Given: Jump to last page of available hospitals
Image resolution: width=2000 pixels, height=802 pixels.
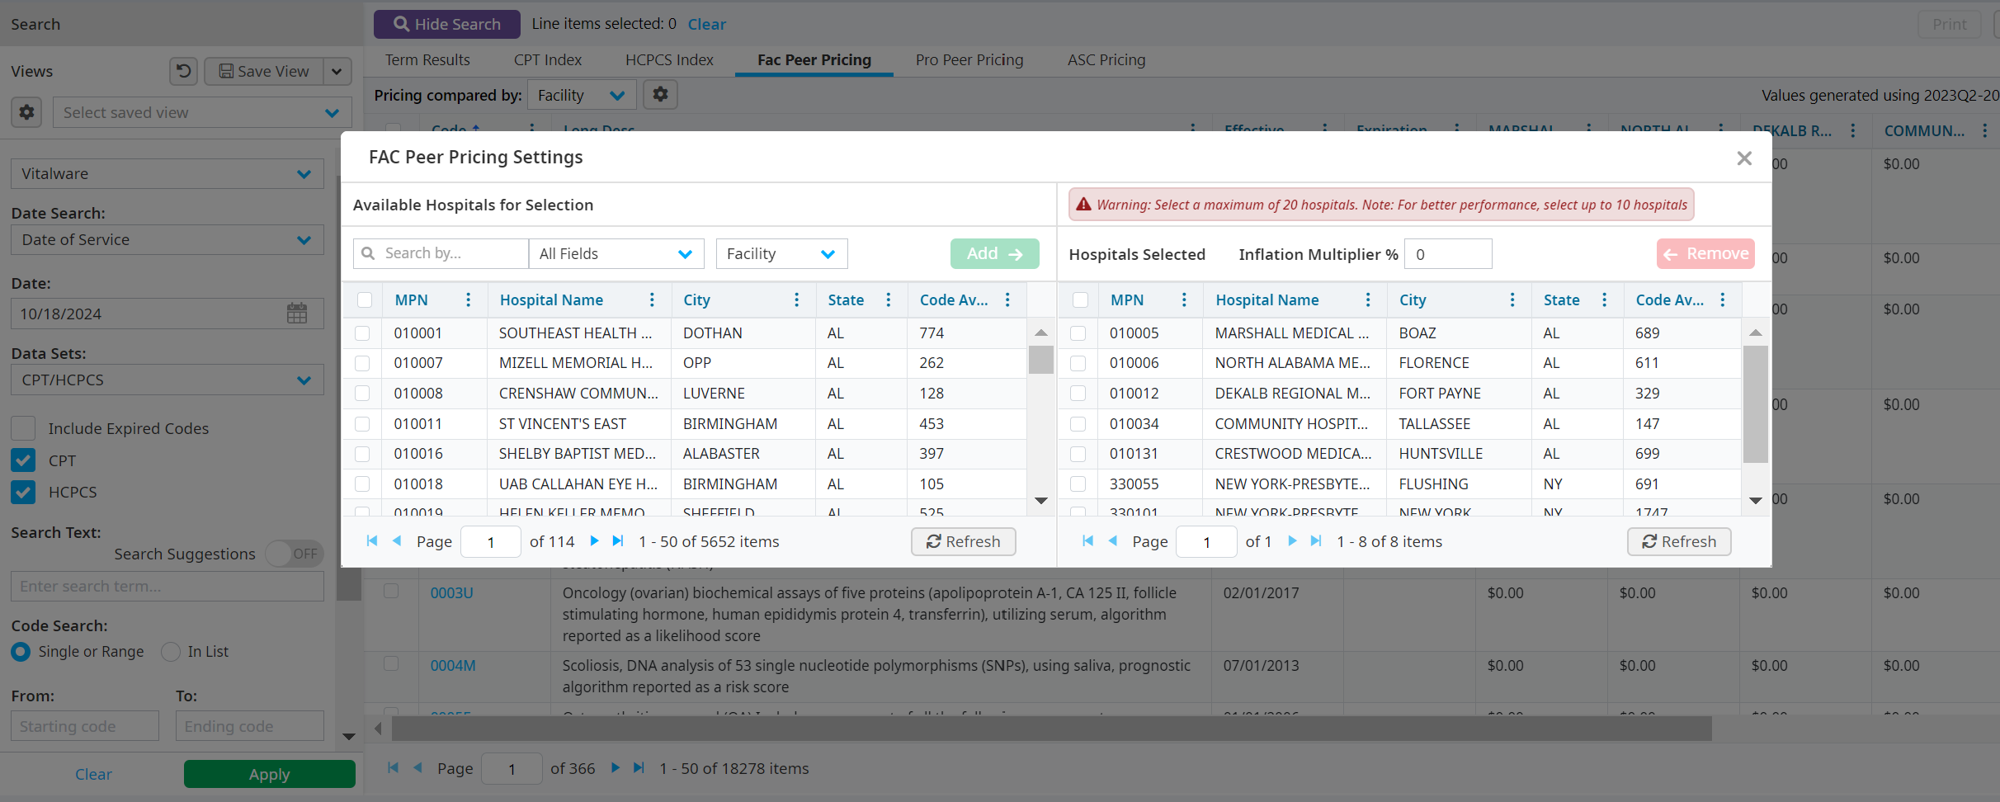Looking at the screenshot, I should tap(618, 541).
